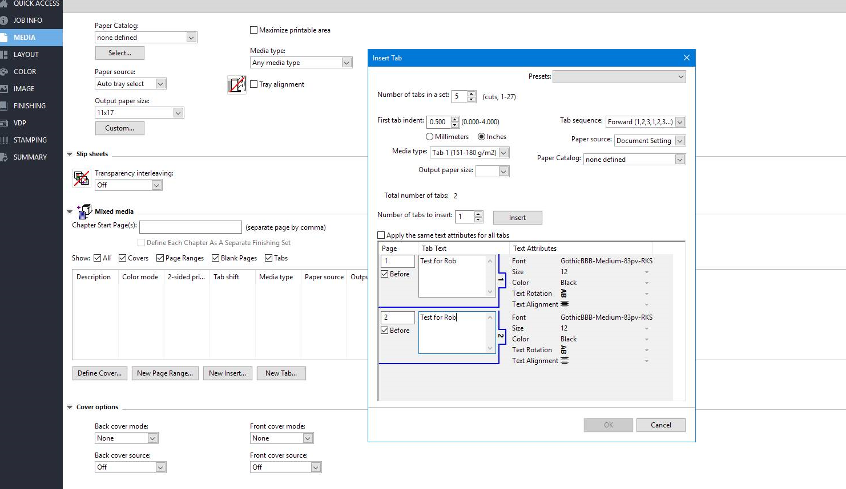Click the transparency interleaving slip sheet icon
Image resolution: width=846 pixels, height=489 pixels.
pyautogui.click(x=82, y=178)
